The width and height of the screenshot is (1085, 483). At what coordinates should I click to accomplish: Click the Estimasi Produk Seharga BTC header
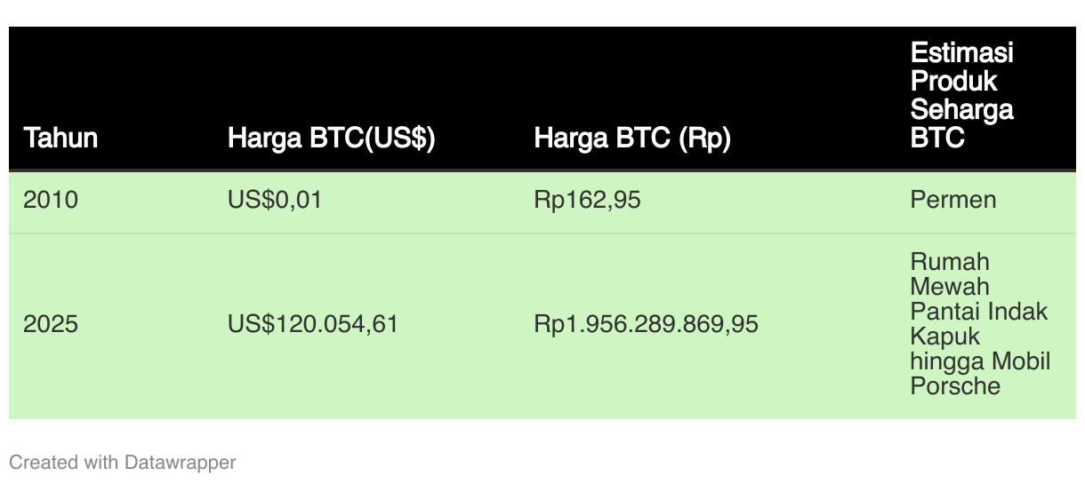click(x=962, y=95)
